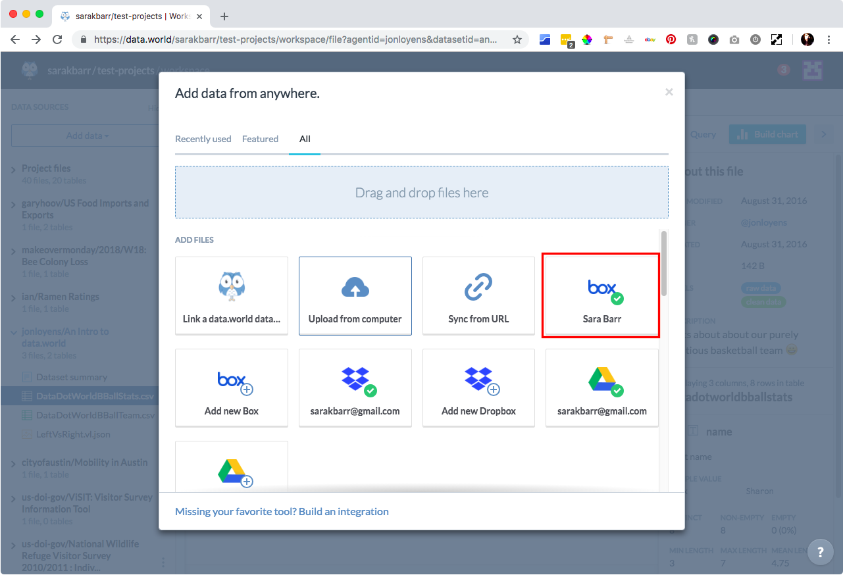Click the data.world owl logo
The height and width of the screenshot is (575, 843).
(x=30, y=70)
